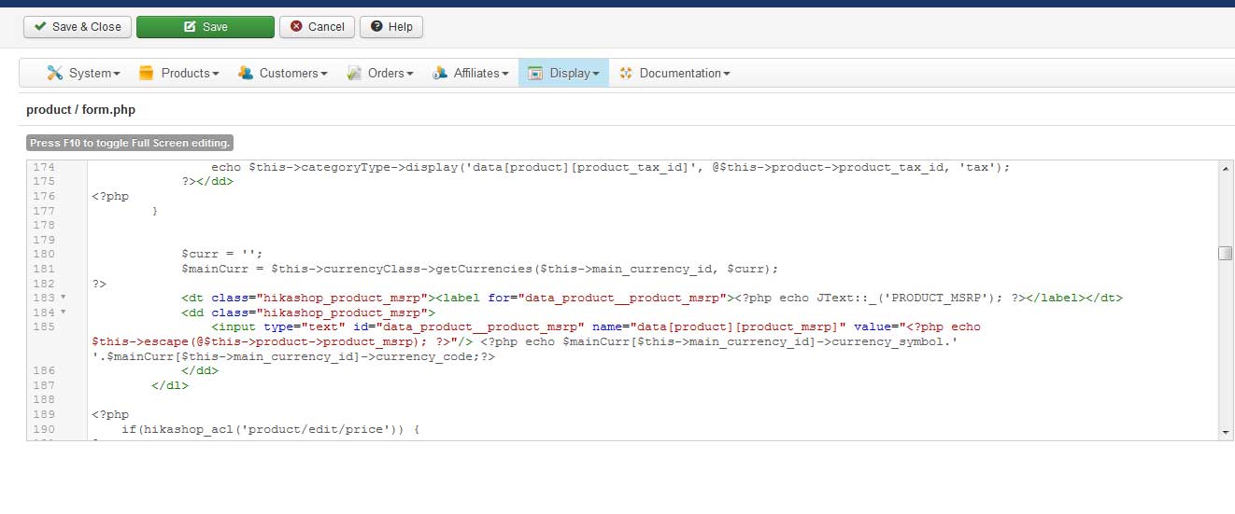The image size is (1235, 514).
Task: Click the checkmark icon on Save & Close
Action: point(40,27)
